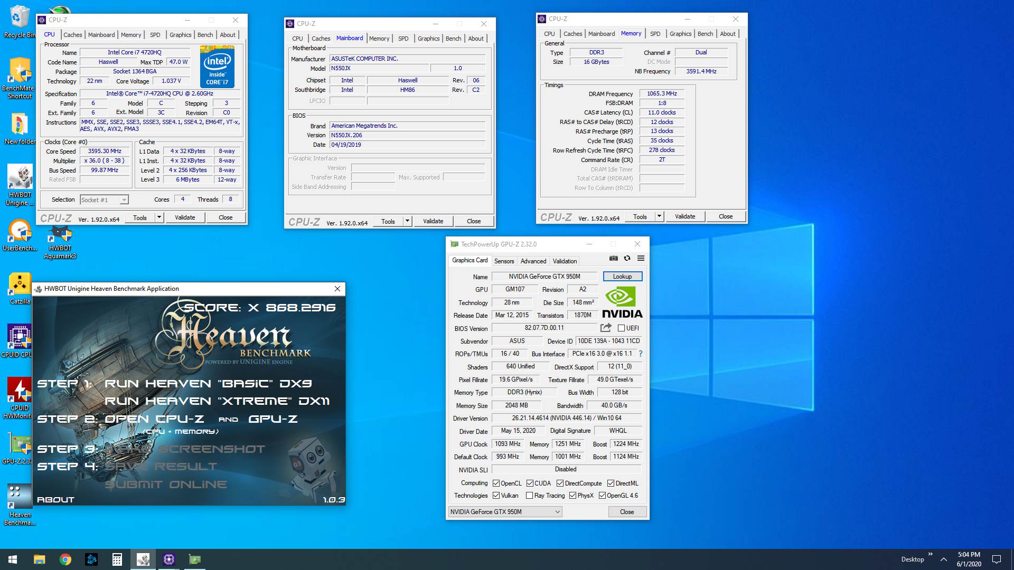Toggle DirectML checkbox
Viewport: 1014px width, 570px height.
[x=611, y=483]
